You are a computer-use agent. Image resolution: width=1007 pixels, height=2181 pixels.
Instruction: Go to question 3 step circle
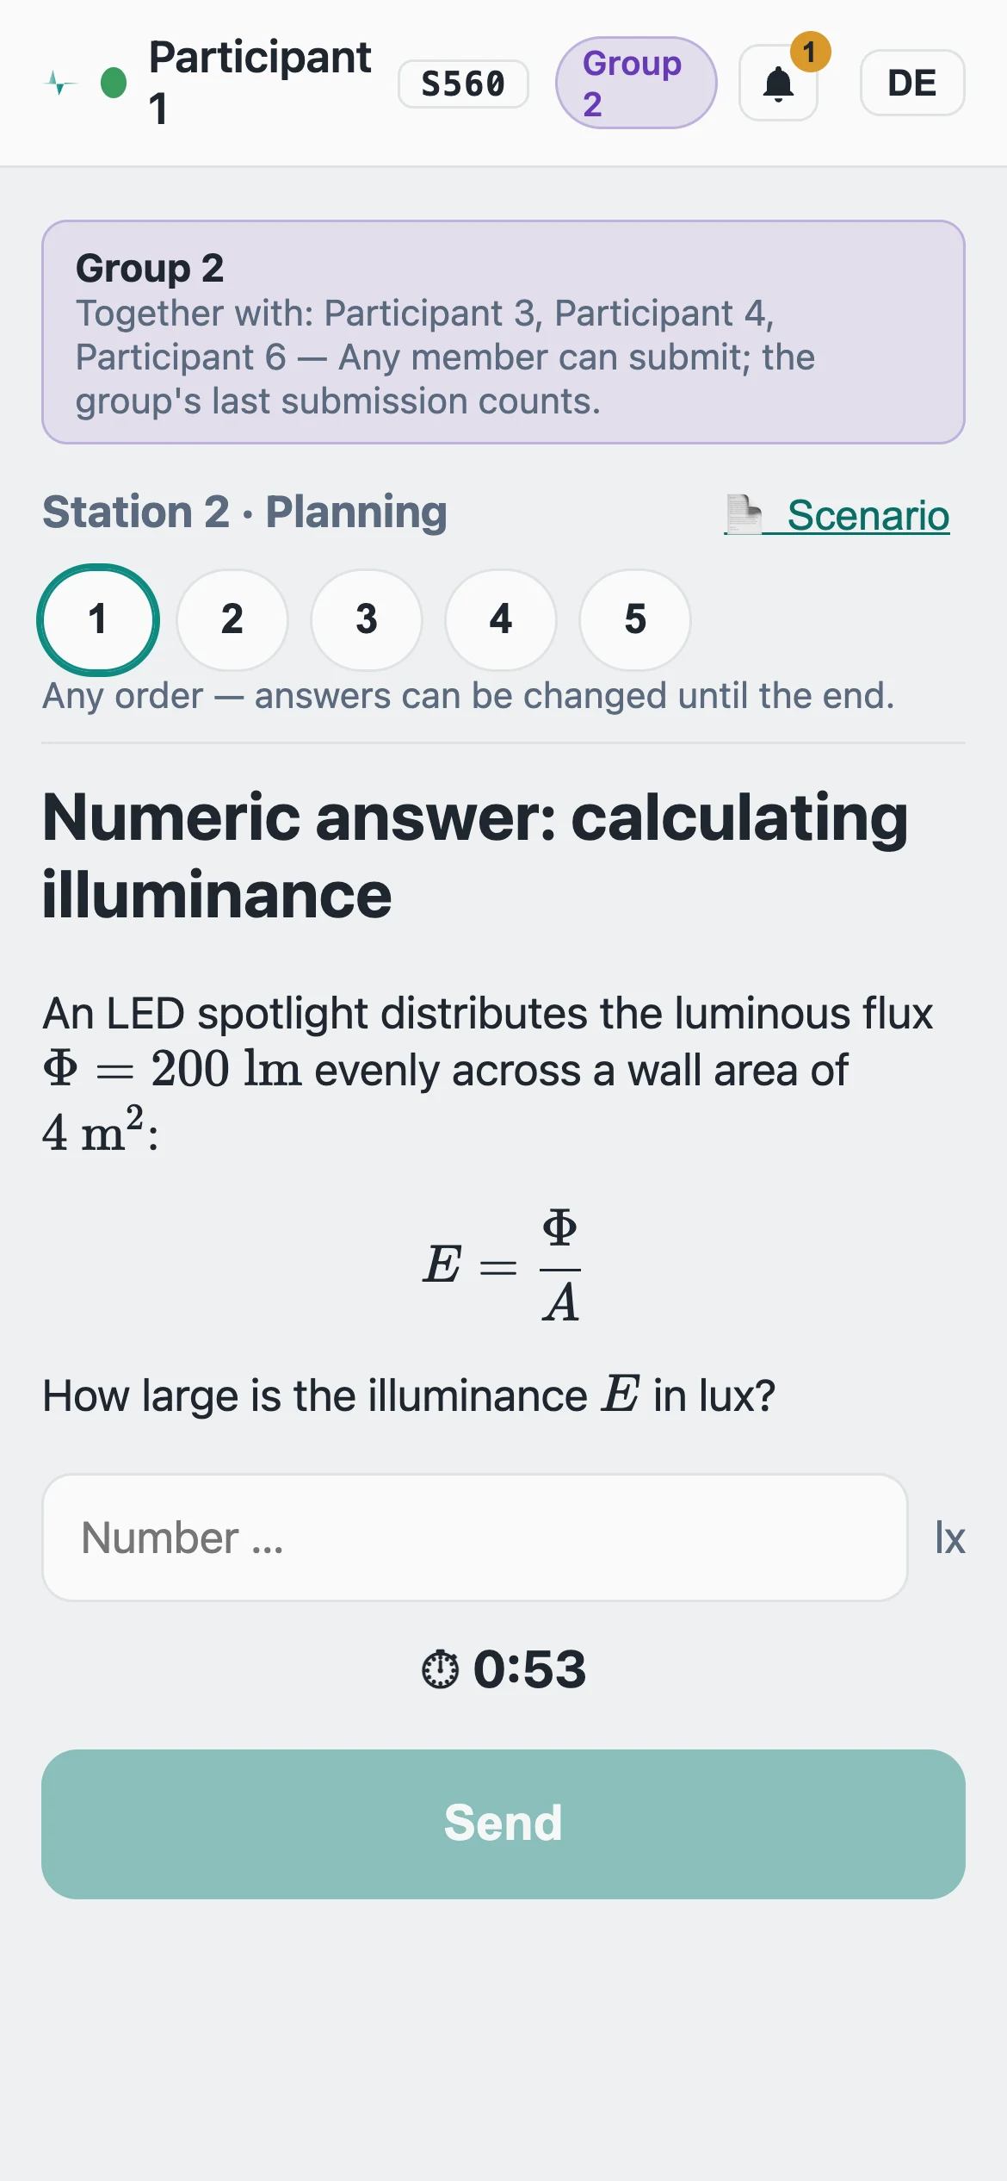click(x=367, y=619)
